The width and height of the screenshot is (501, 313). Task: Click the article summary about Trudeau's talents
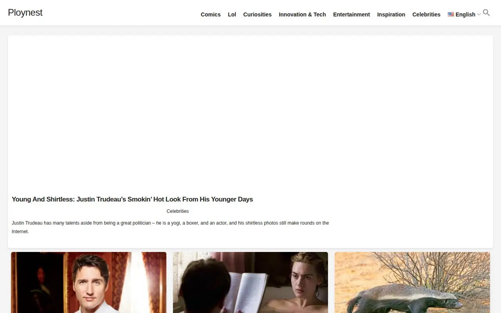pos(170,227)
